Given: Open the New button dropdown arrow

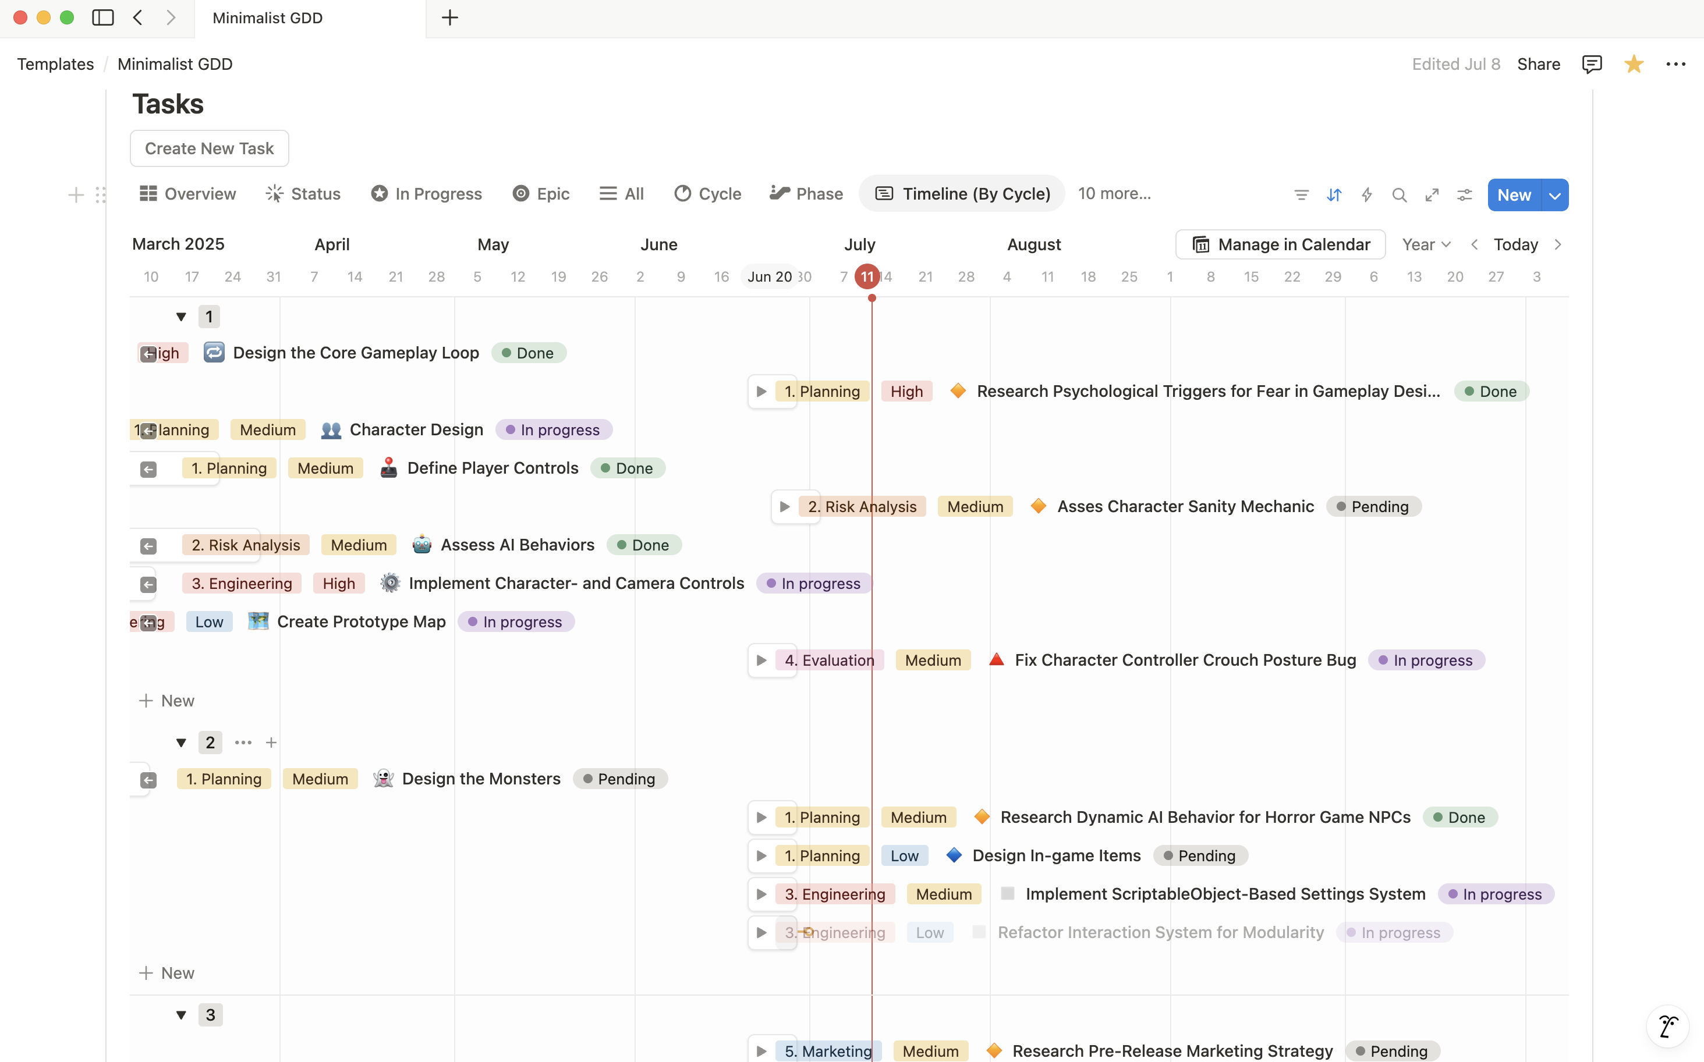Looking at the screenshot, I should [x=1555, y=196].
